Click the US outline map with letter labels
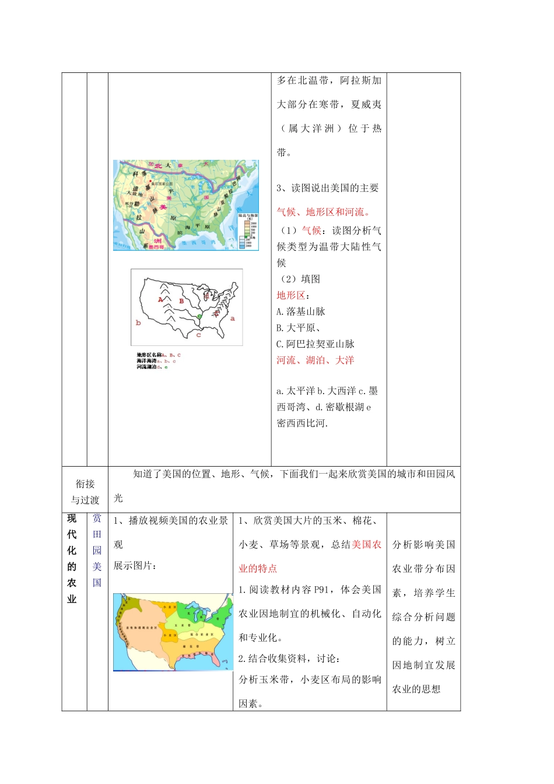Image resolution: width=554 pixels, height=784 pixels. point(187,307)
